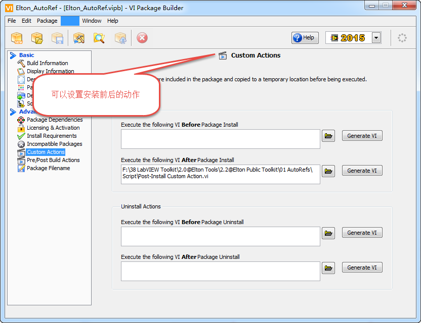The width and height of the screenshot is (421, 323).
Task: Generate VI for Before Package Uninstall
Action: 362,233
